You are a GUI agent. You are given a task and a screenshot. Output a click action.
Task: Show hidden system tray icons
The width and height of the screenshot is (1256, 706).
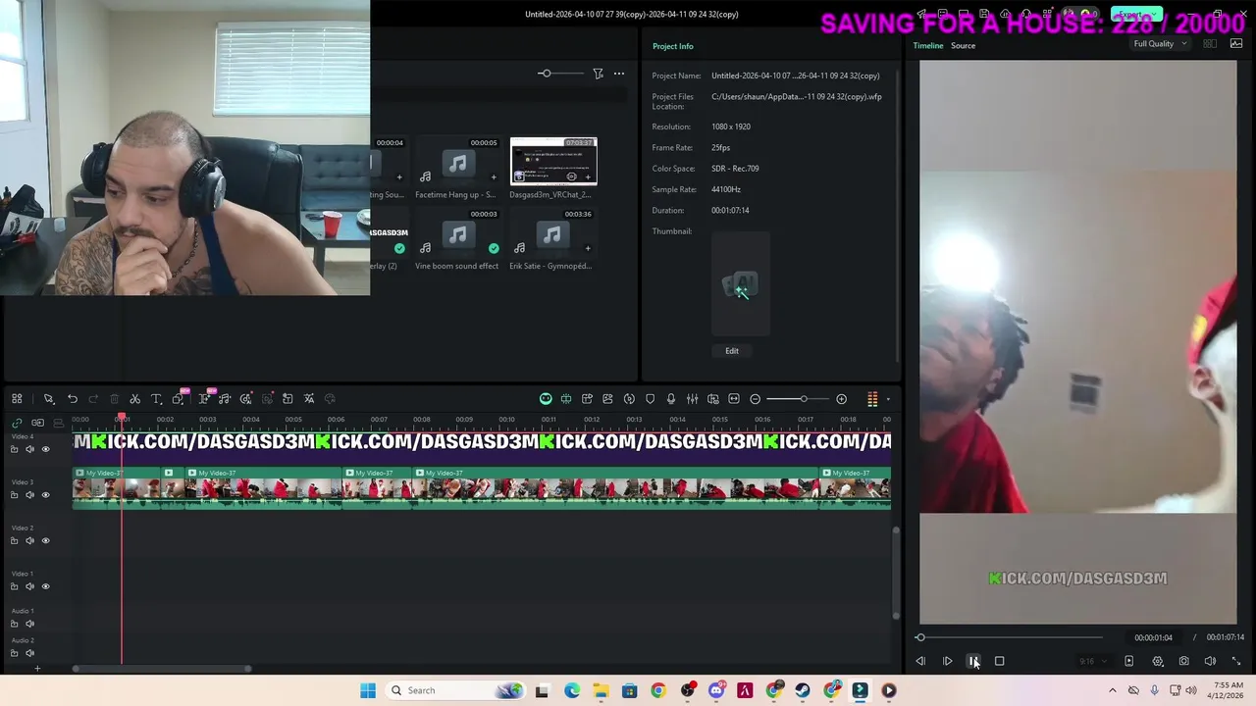point(1112,690)
